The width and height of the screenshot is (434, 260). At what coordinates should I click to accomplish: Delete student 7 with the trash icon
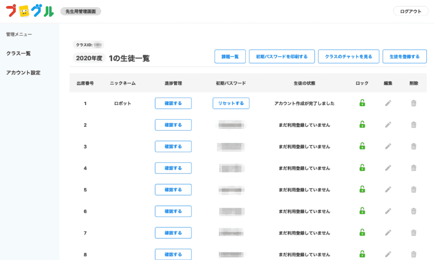click(413, 233)
